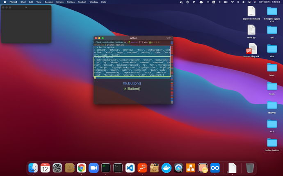The image size is (283, 176).
Task: Launch Visual Studio Code from the Dock
Action: (130, 168)
